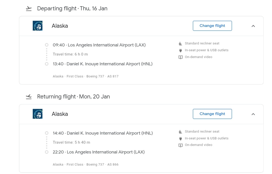The image size is (272, 174).
Task: Click departing flight power outlet icon
Action: 180,50
